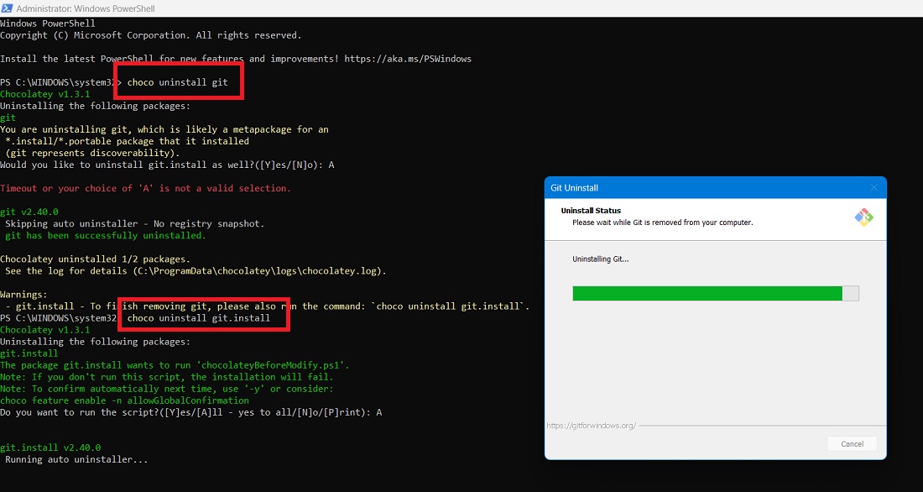Click the green Git uninstall progress bar
The image size is (923, 492).
(707, 292)
